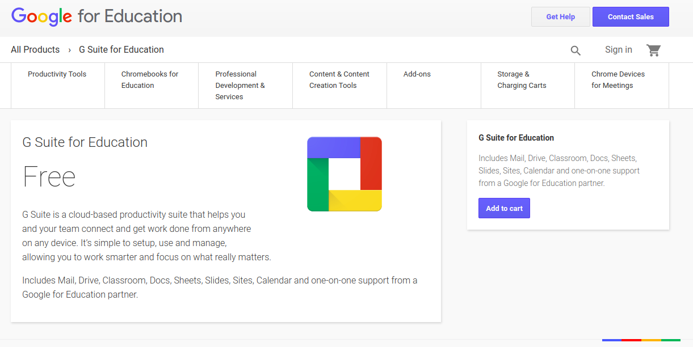
Task: Click the G Suite for Education product logo image
Action: pyautogui.click(x=344, y=173)
